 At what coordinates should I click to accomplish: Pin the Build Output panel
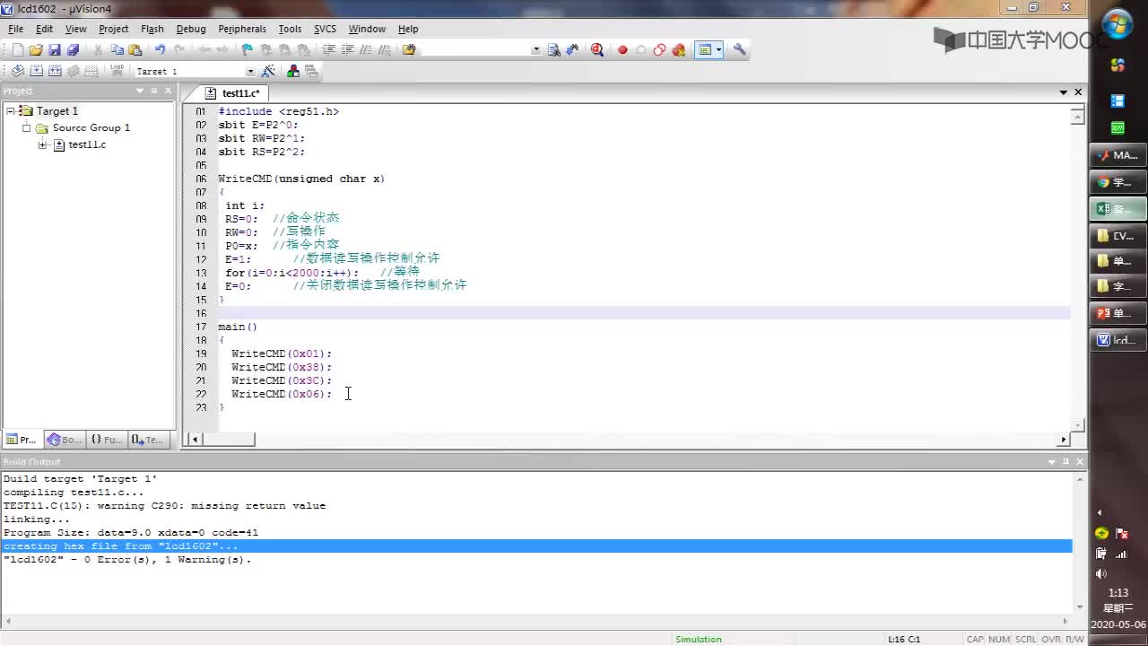point(1065,461)
